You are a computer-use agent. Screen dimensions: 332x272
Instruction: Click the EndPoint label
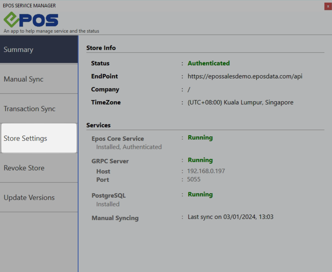104,76
